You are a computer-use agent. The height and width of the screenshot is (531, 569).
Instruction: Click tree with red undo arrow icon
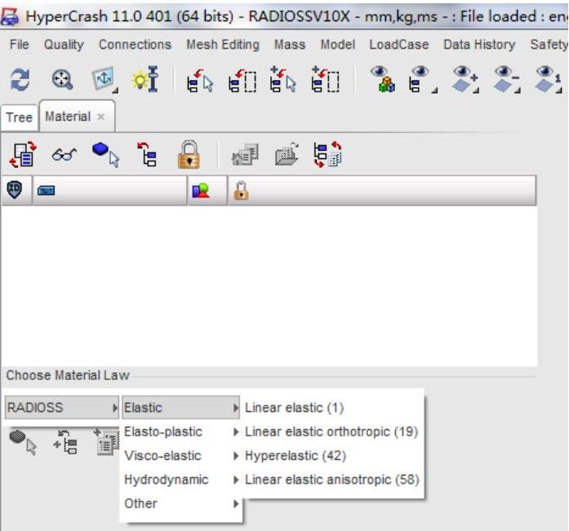click(x=147, y=155)
